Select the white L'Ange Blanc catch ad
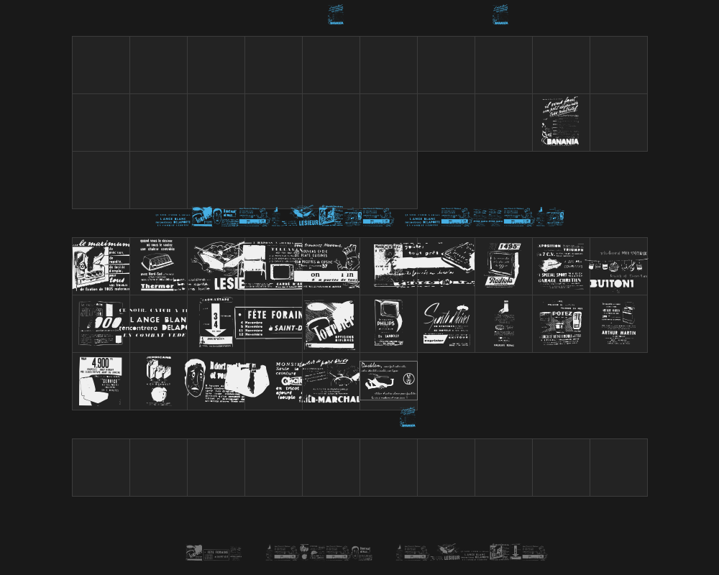This screenshot has height=575, width=719. pyautogui.click(x=153, y=323)
